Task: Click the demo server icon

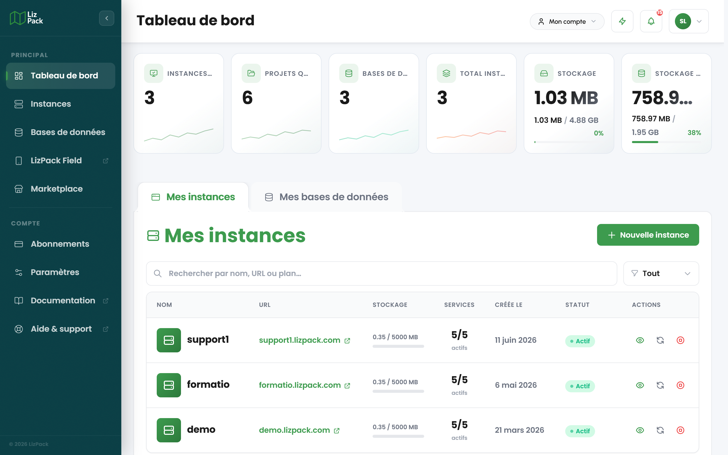Action: pyautogui.click(x=169, y=430)
